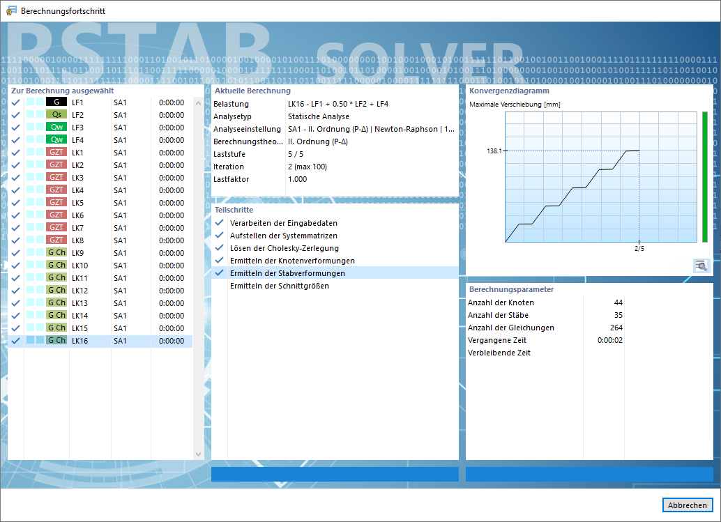Click the GZT badge of LK8
Screen dimensions: 721x522
[x=56, y=240]
